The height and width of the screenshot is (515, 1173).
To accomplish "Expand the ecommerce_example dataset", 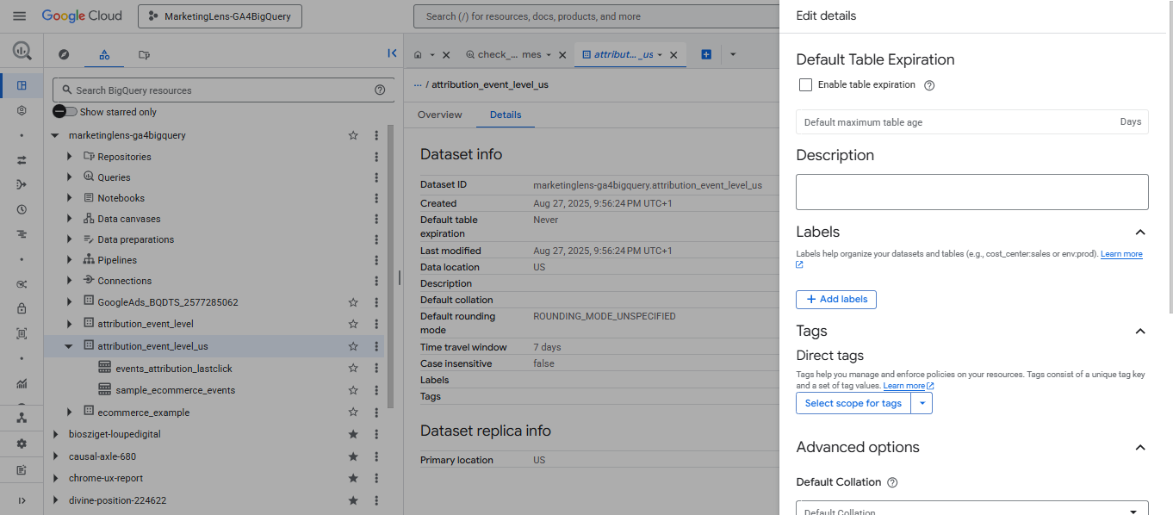I will (x=69, y=412).
